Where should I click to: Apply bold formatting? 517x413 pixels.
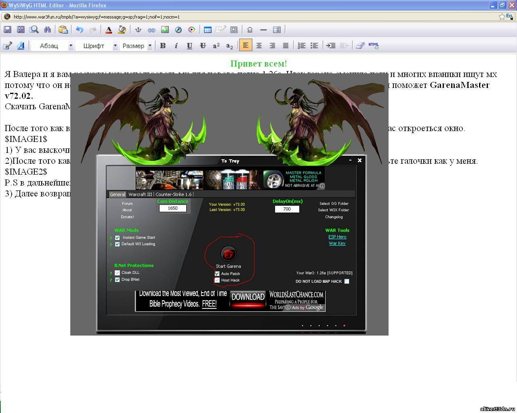click(x=163, y=46)
